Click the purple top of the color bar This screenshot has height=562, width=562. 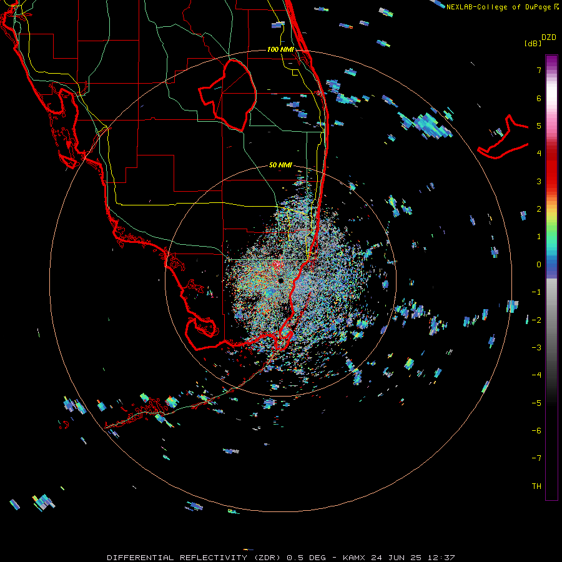click(x=551, y=62)
